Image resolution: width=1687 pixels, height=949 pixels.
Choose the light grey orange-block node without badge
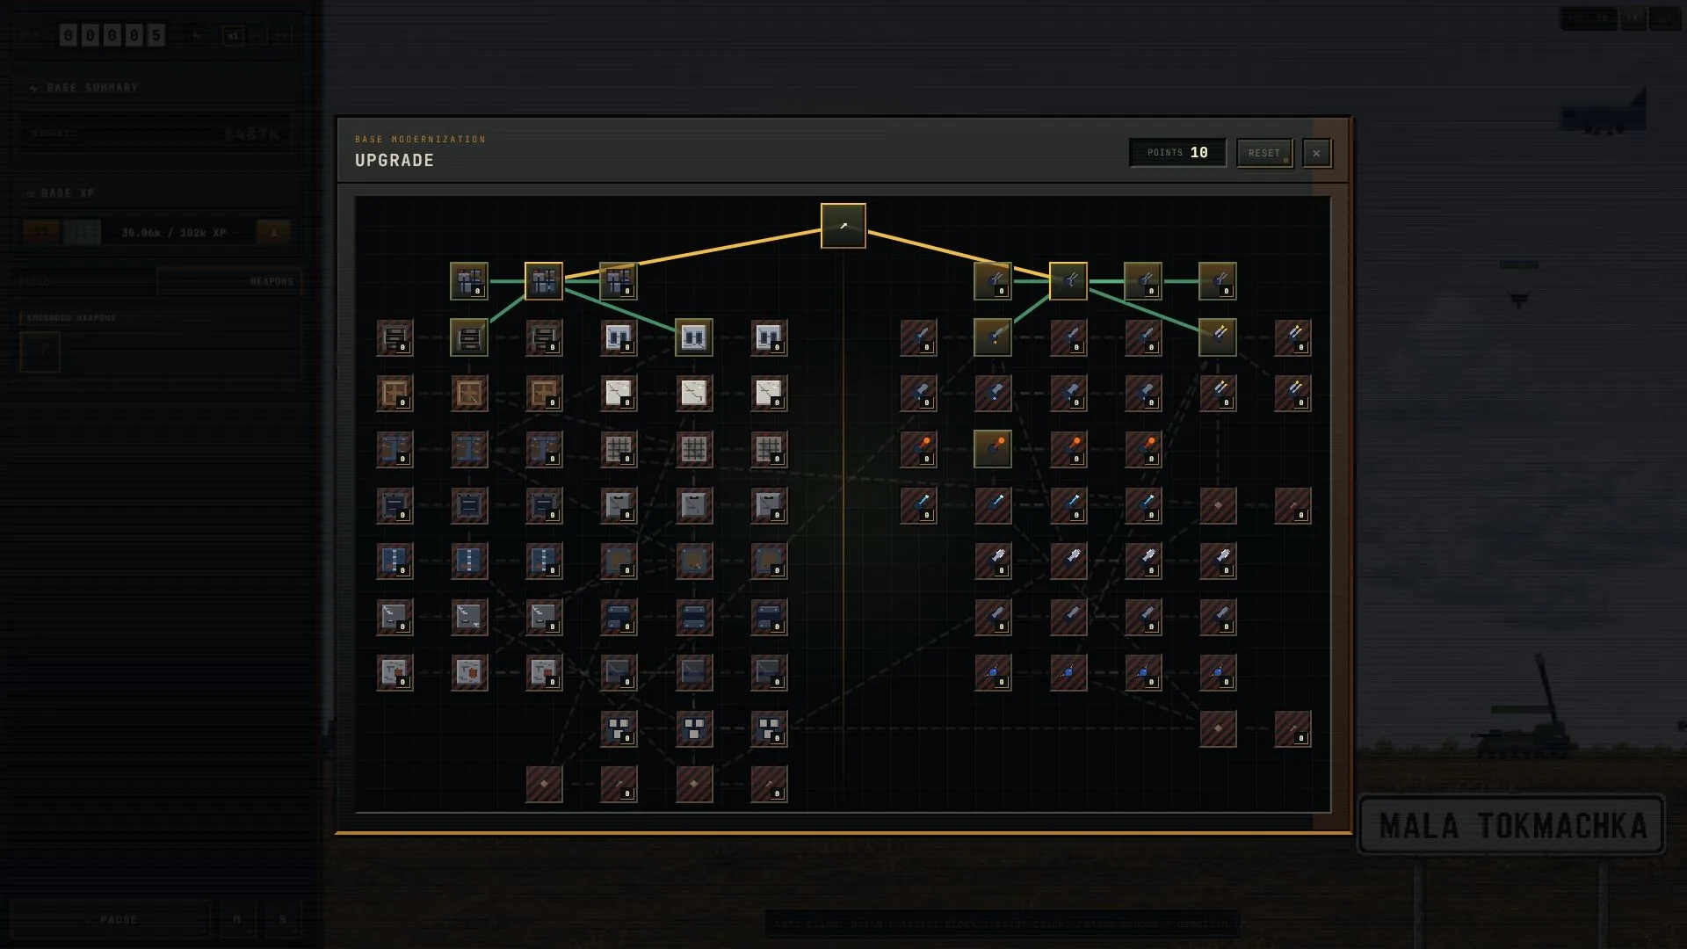click(x=469, y=672)
